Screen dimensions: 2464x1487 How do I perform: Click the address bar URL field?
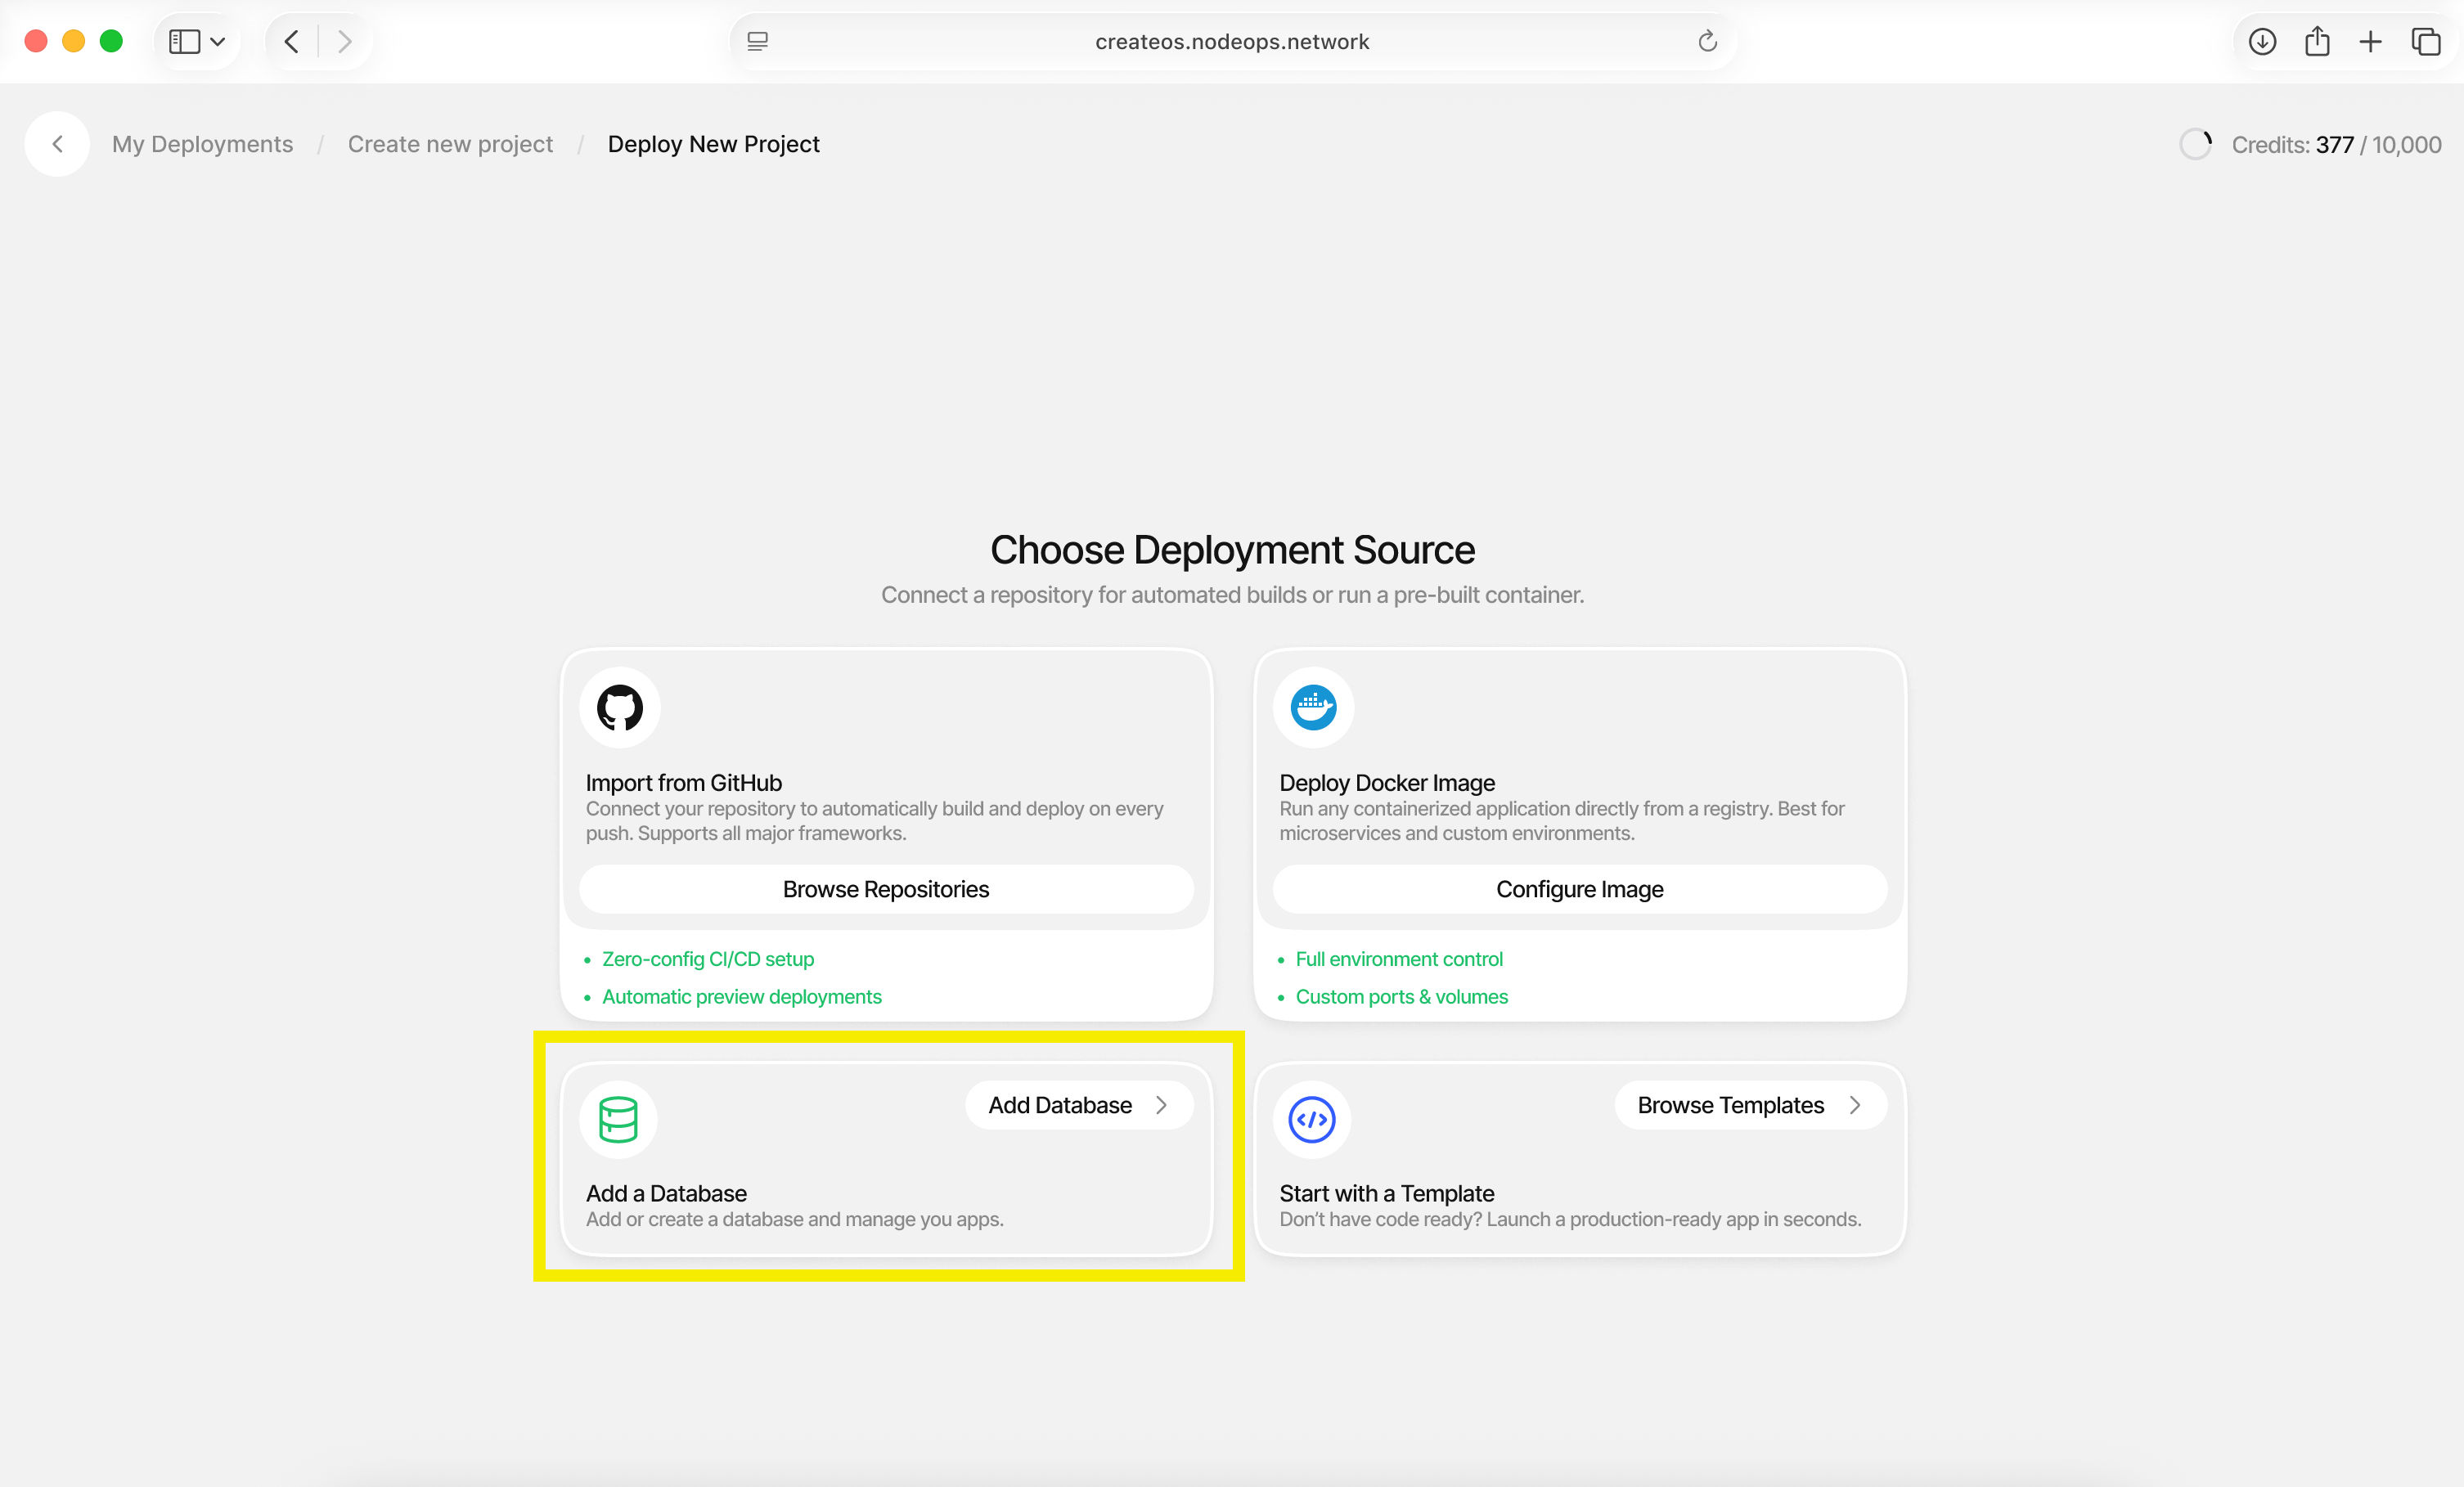pyautogui.click(x=1231, y=41)
